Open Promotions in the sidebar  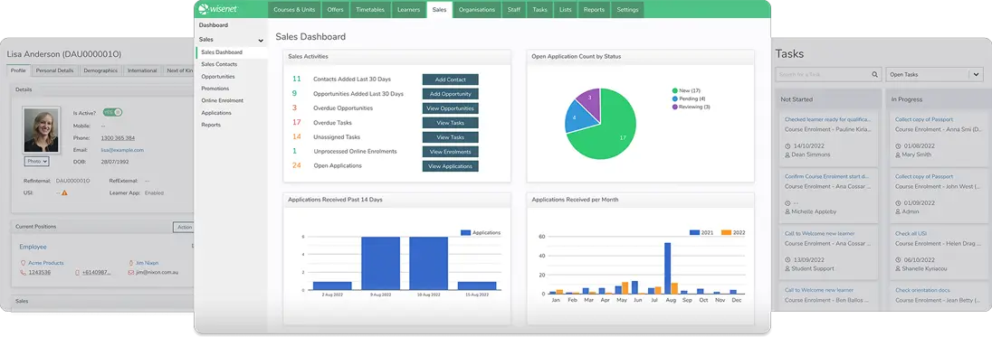pos(215,89)
